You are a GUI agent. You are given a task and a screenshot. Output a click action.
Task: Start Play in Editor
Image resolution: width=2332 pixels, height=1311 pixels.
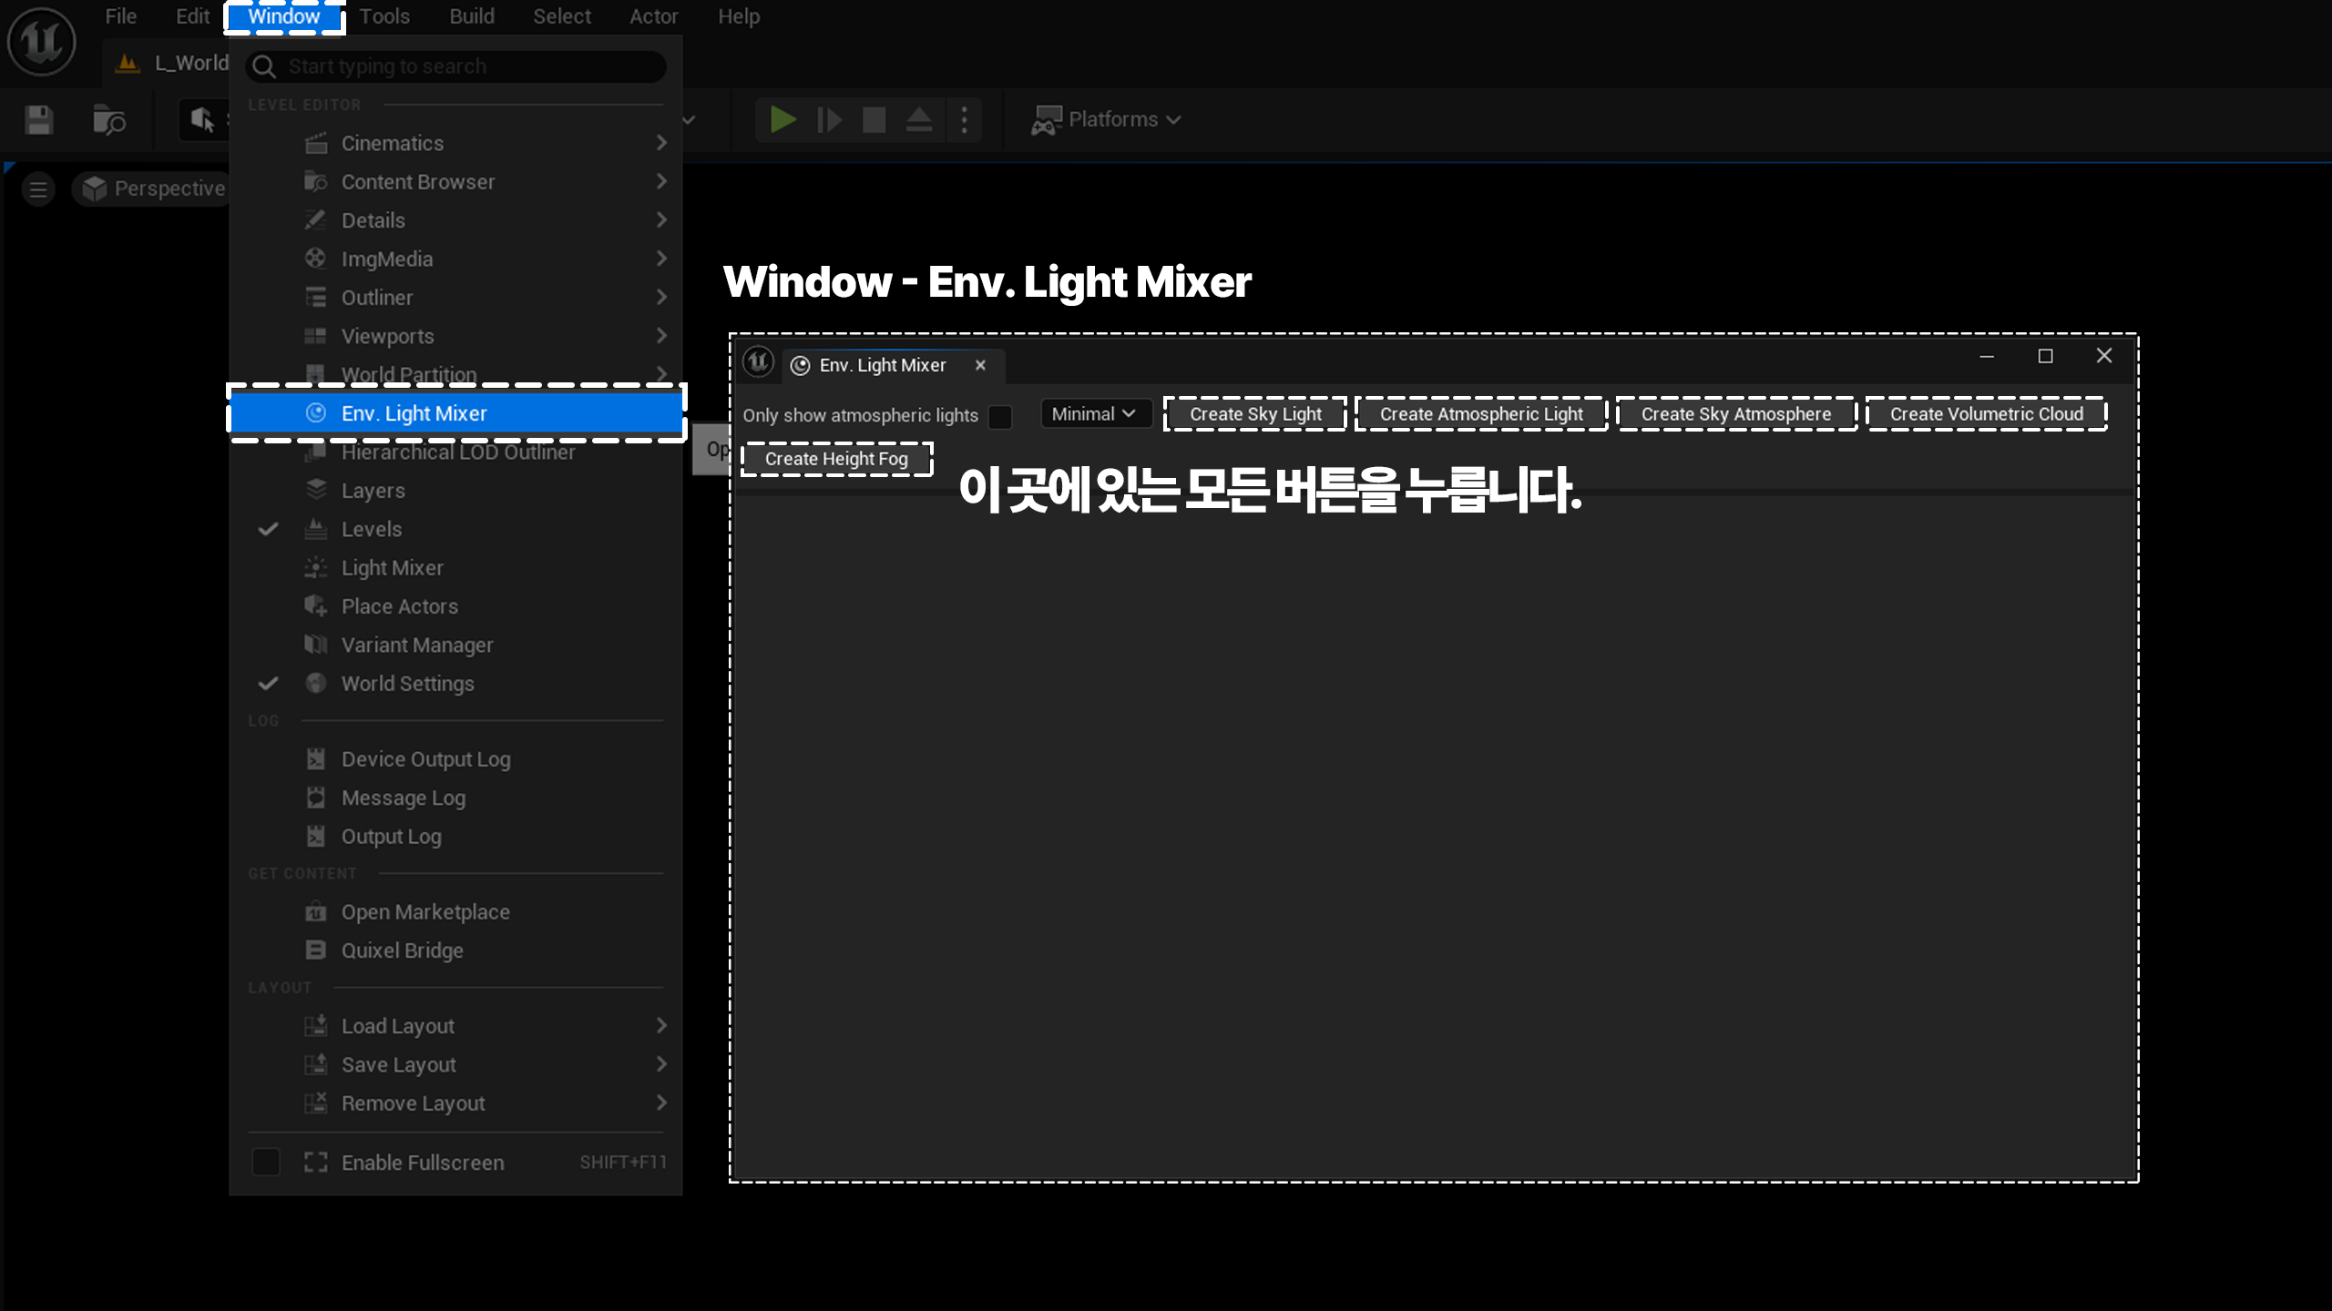(782, 119)
